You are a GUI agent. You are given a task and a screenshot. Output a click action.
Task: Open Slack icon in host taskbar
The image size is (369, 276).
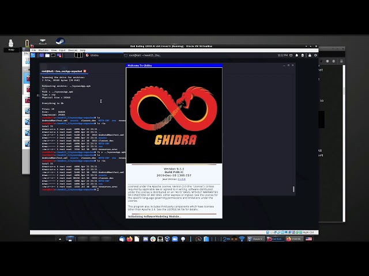tap(153, 239)
